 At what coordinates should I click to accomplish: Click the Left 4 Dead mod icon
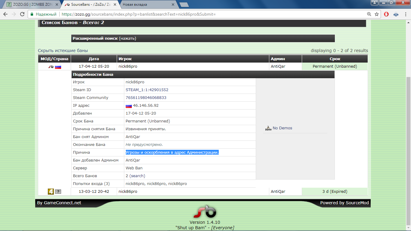(51, 192)
